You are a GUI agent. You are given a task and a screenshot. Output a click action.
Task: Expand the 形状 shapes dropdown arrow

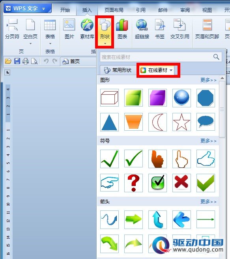click(105, 43)
